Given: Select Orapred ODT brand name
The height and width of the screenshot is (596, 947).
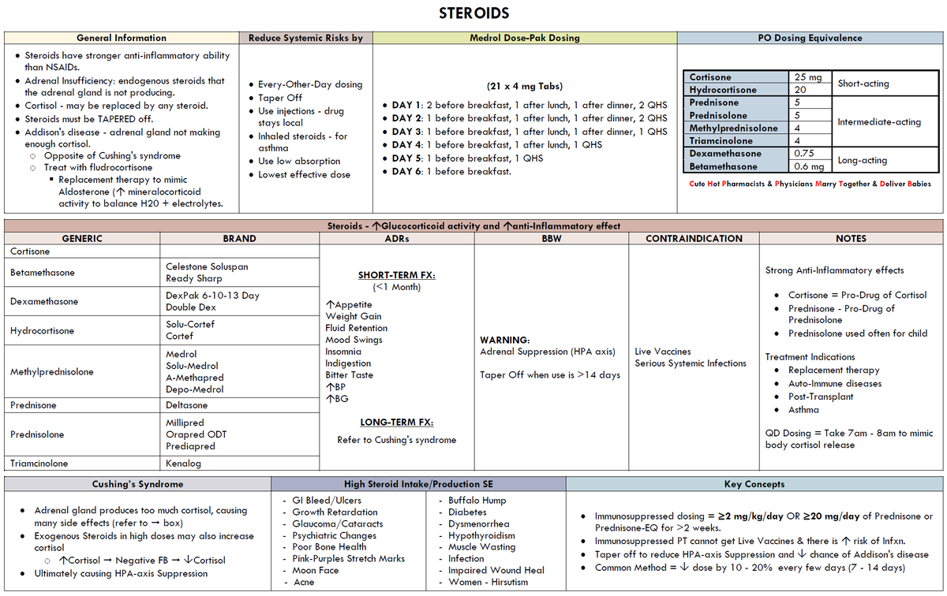Looking at the screenshot, I should point(197,434).
